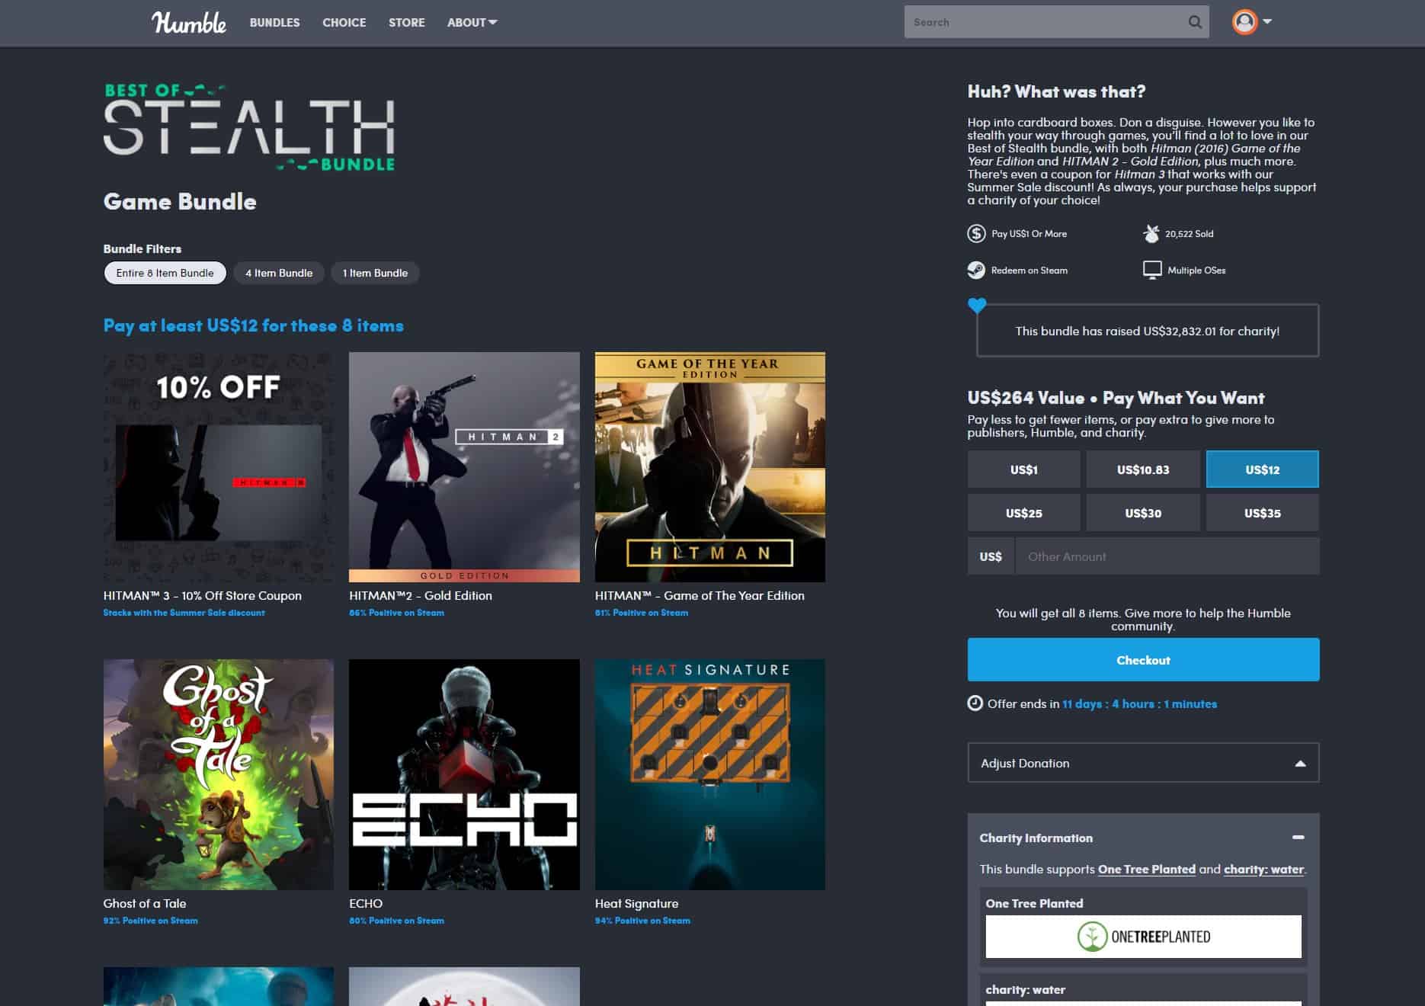
Task: Click 'Pay at least US$12' heading
Action: 253,325
